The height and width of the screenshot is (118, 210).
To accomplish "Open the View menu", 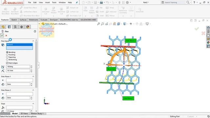I will click(x=41, y=2).
